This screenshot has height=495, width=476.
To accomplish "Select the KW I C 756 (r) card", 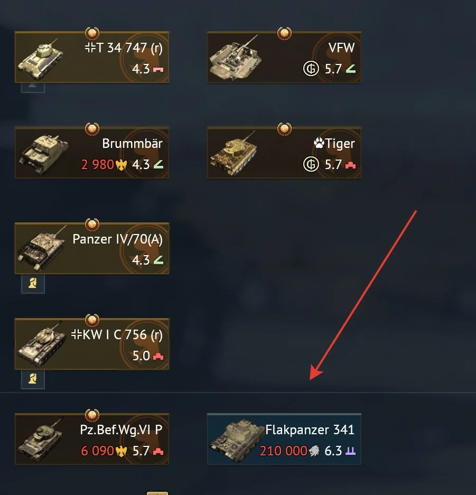I will (x=92, y=344).
